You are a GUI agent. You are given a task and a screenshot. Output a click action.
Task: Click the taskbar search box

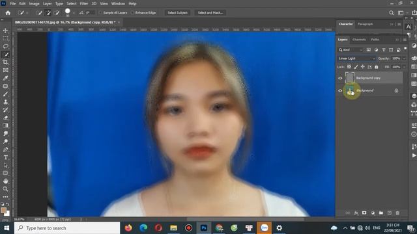click(x=67, y=228)
